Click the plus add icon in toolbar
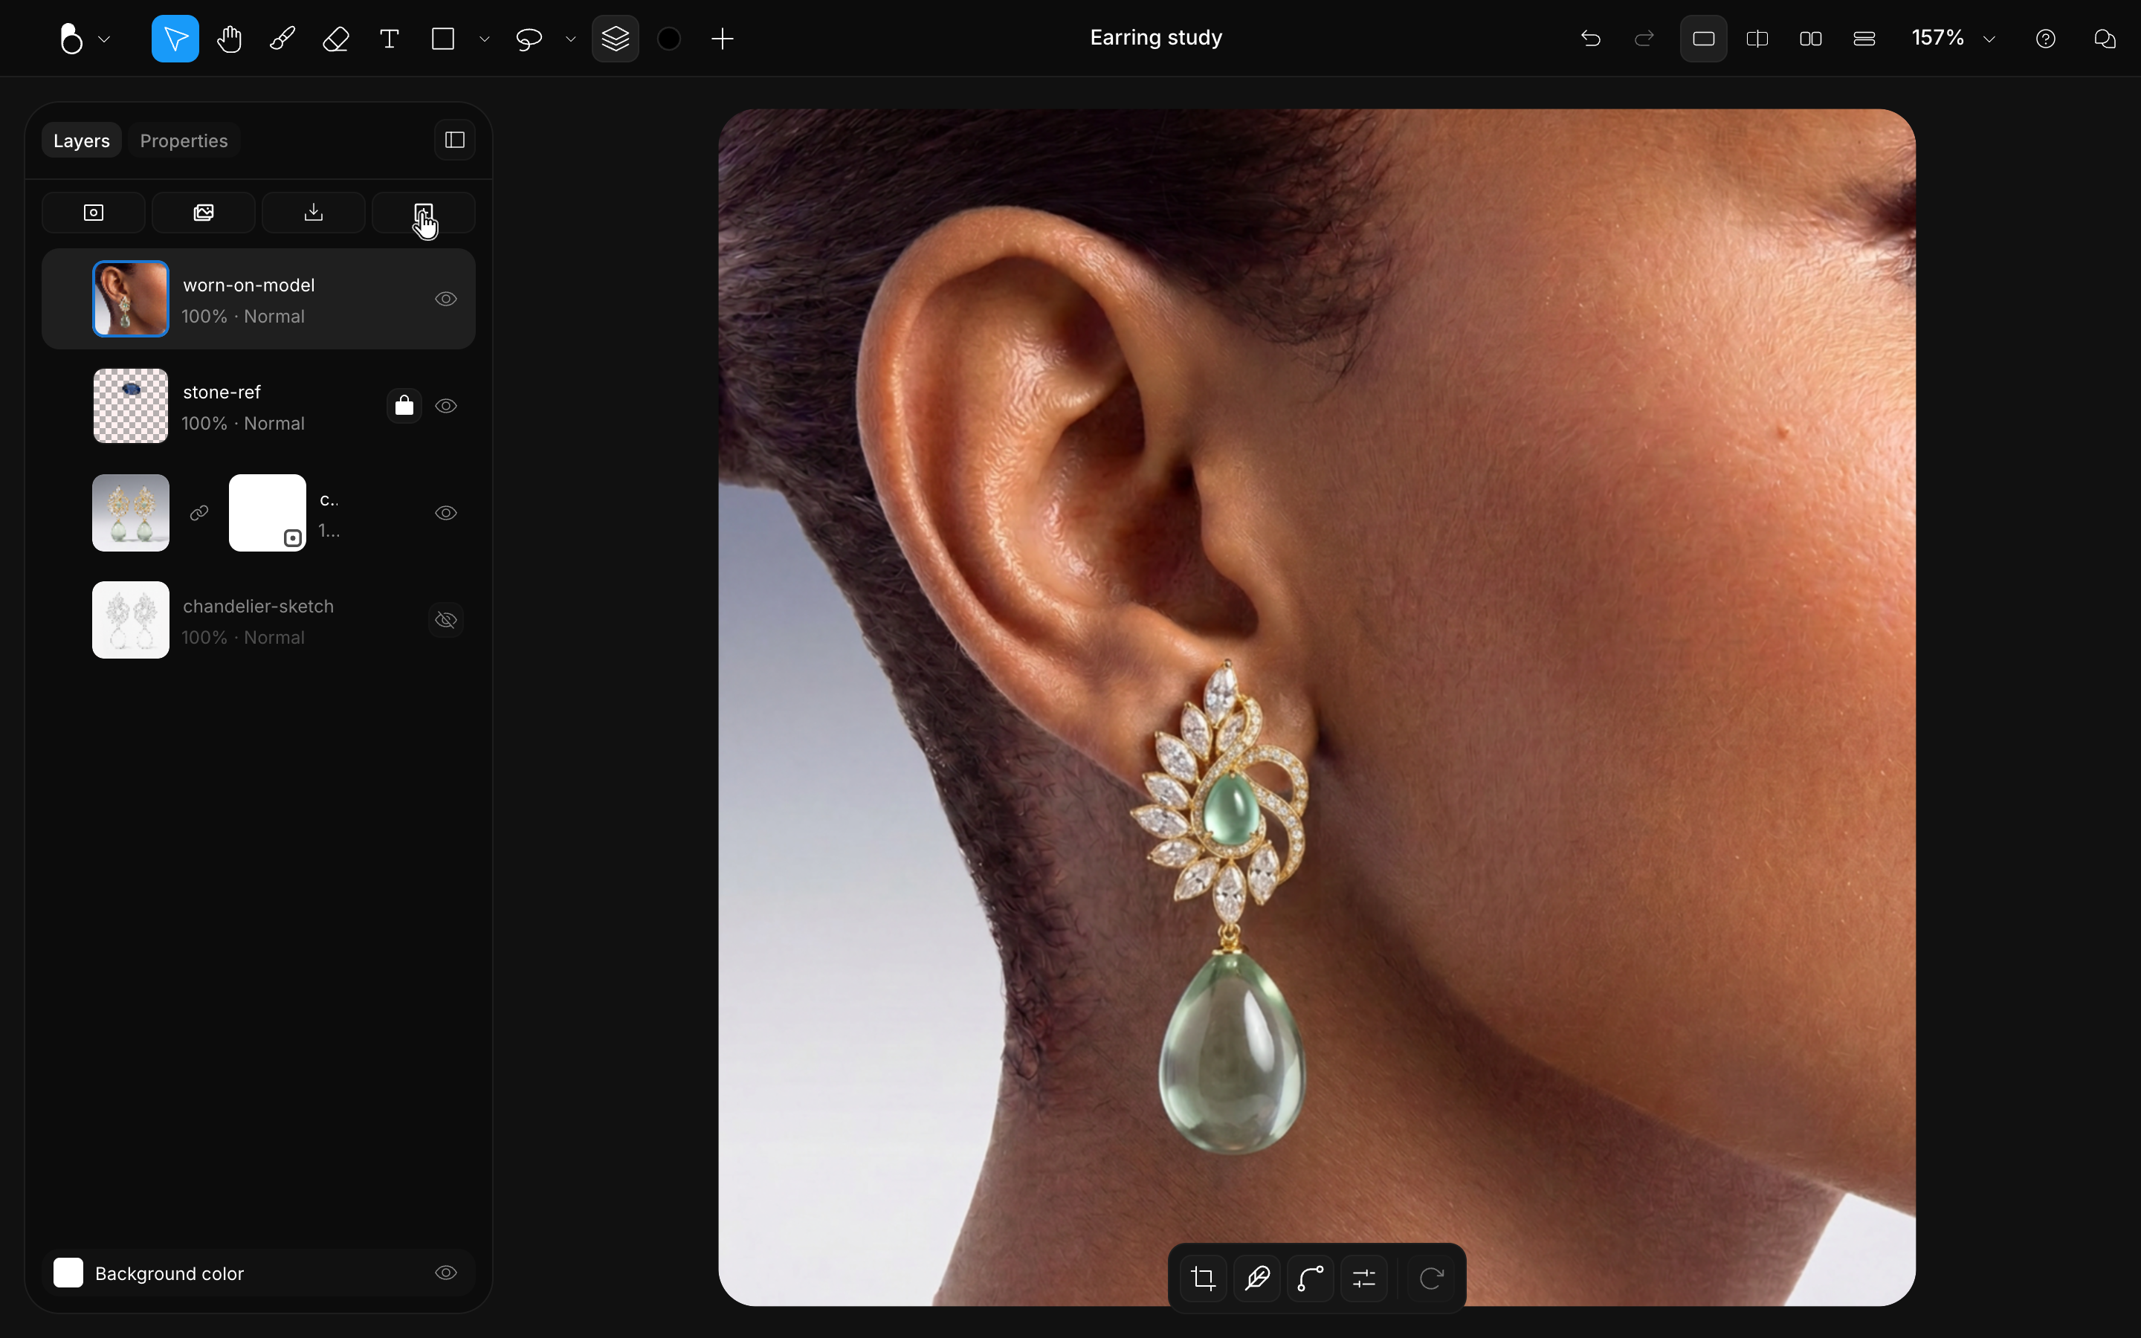 (723, 39)
